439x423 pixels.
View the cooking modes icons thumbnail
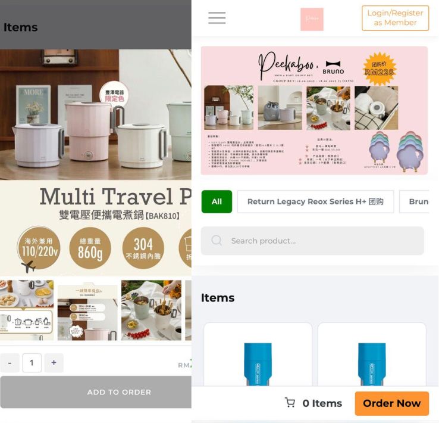tap(27, 310)
